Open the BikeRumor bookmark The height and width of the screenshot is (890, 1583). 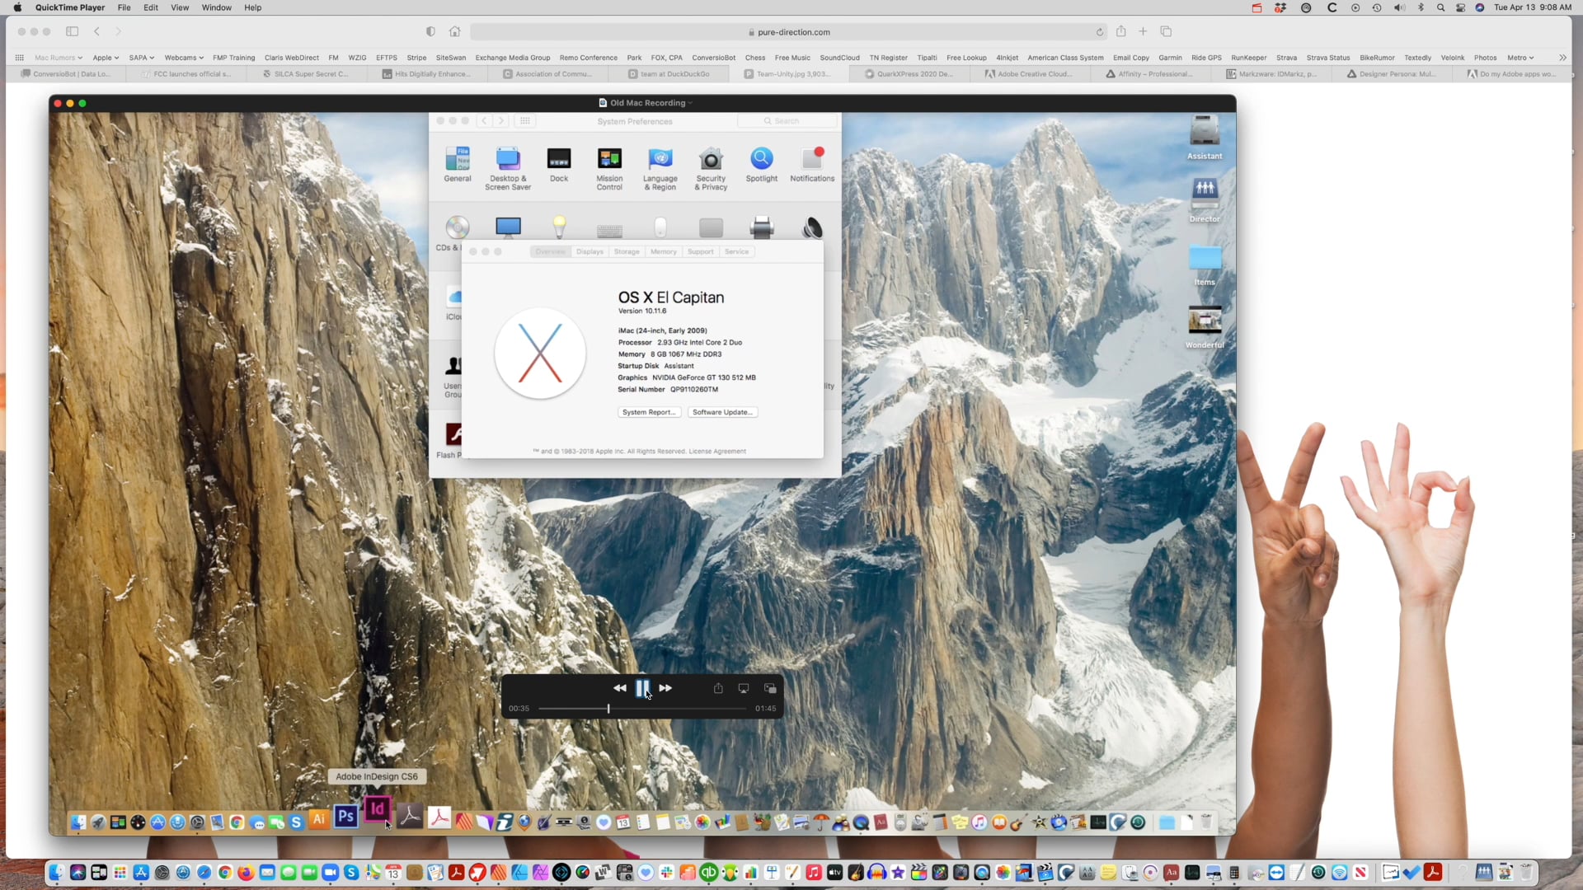click(x=1377, y=58)
